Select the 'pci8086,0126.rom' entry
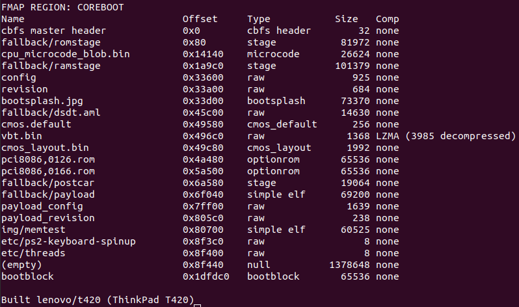Screen dimensions: 519x307 coord(48,159)
